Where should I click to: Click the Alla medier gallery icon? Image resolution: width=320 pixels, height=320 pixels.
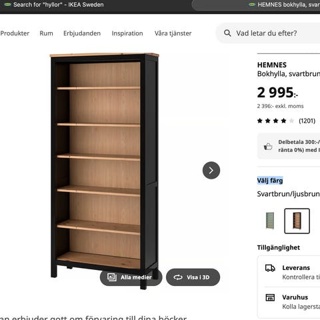click(112, 277)
